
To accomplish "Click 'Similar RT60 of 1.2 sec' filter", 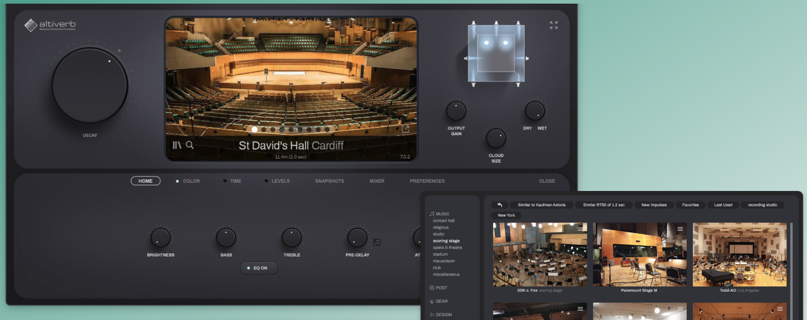I will click(604, 205).
